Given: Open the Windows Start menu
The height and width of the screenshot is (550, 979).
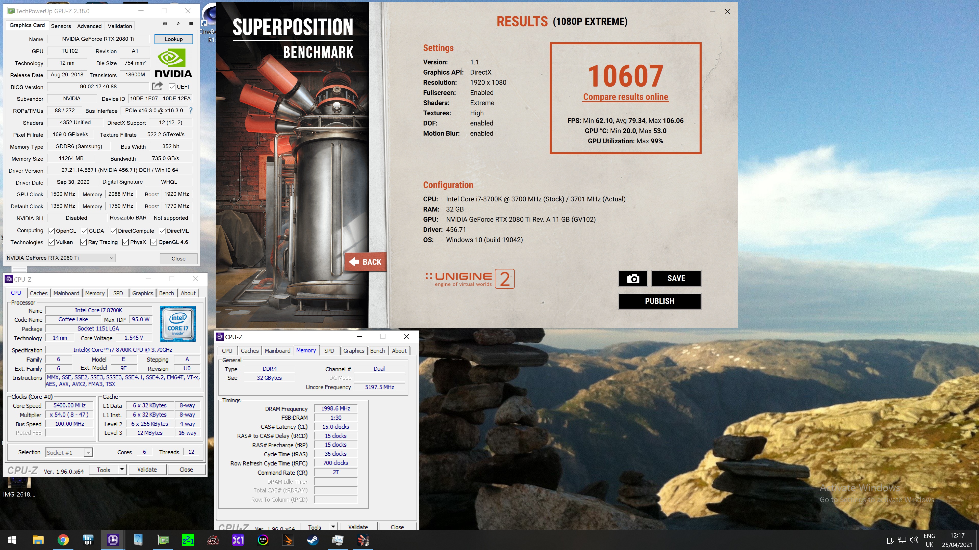Looking at the screenshot, I should 12,540.
